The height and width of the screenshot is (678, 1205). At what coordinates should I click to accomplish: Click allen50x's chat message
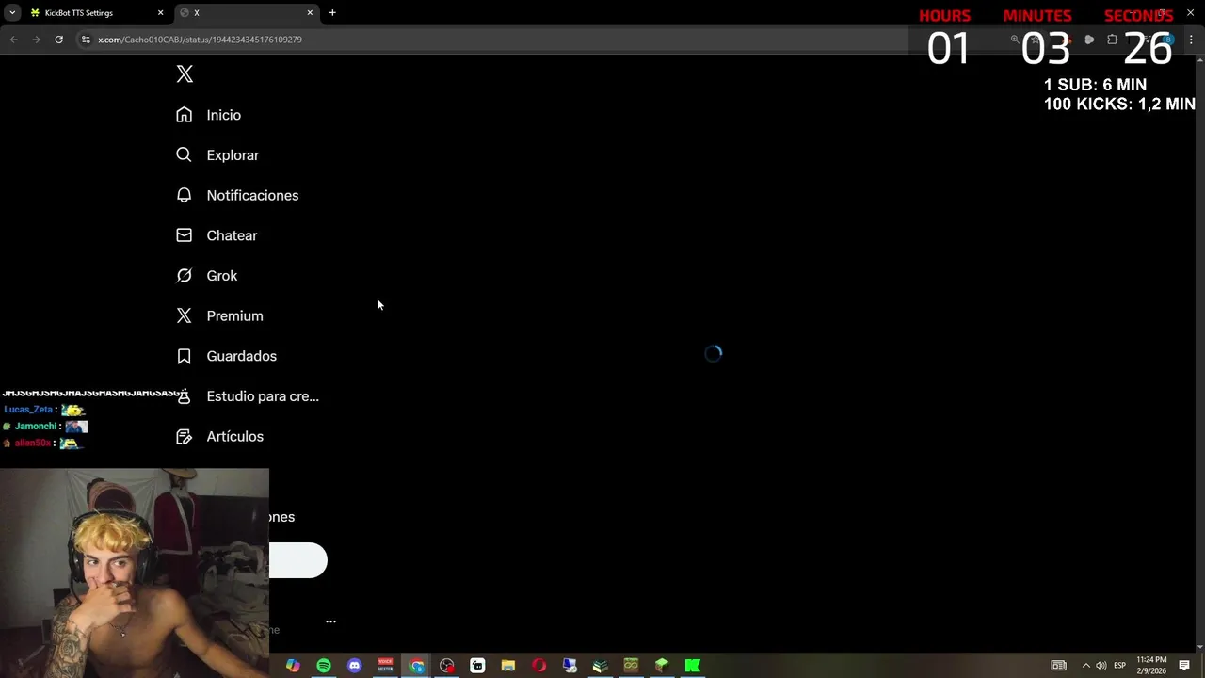pyautogui.click(x=44, y=444)
